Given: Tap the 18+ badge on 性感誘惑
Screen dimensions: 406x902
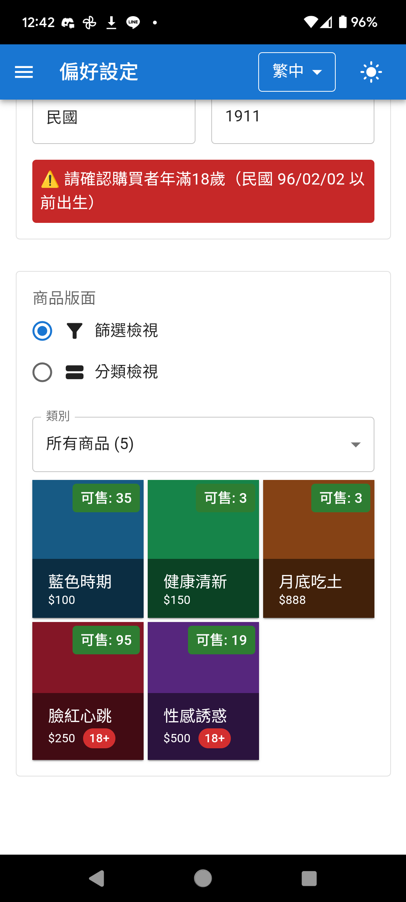Looking at the screenshot, I should click(x=215, y=738).
